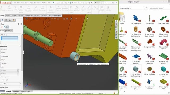The width and height of the screenshot is (170, 95).
Task: Click the Print icon in the top toolbar
Action: click(70, 3)
